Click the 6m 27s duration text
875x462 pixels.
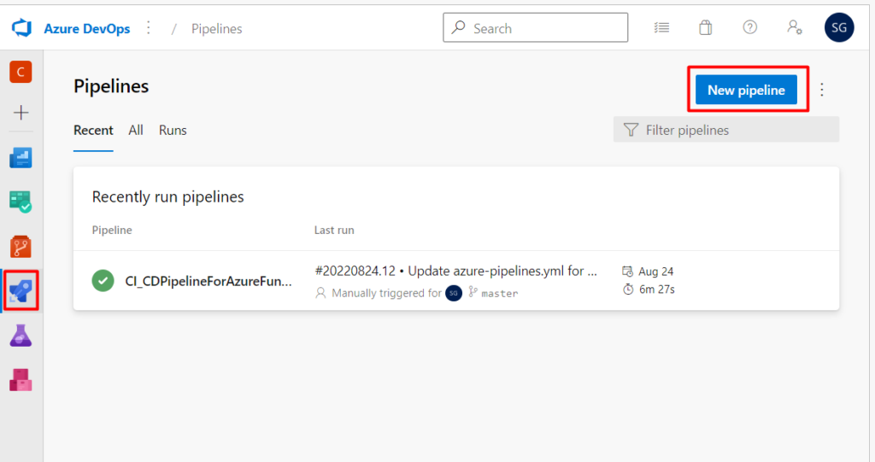[x=657, y=289]
